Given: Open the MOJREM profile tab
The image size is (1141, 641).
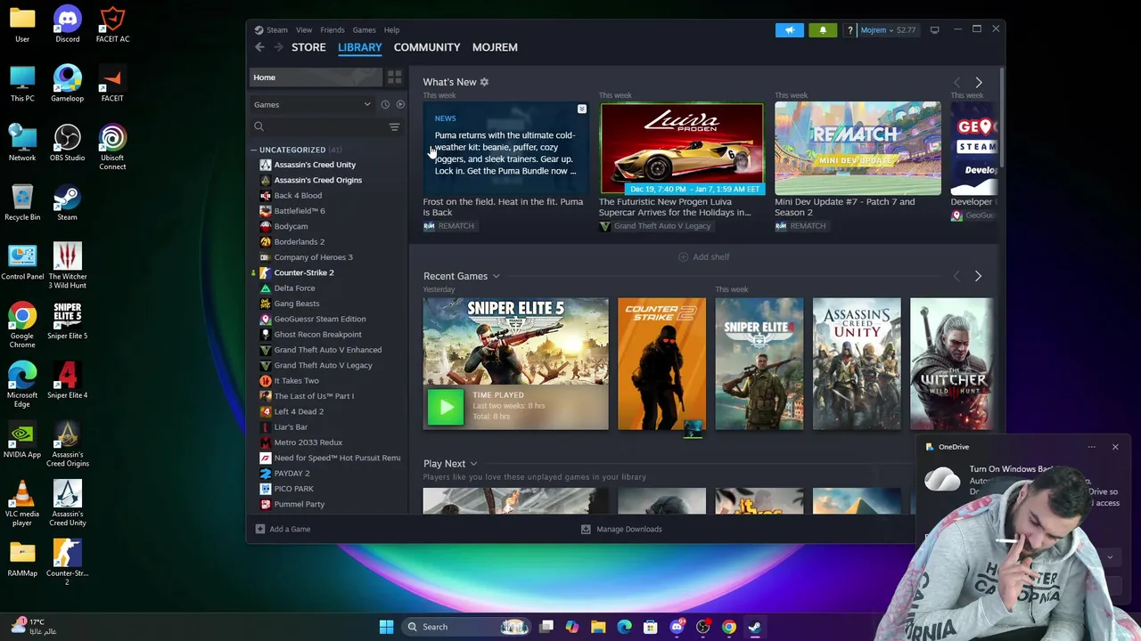Looking at the screenshot, I should [x=495, y=47].
